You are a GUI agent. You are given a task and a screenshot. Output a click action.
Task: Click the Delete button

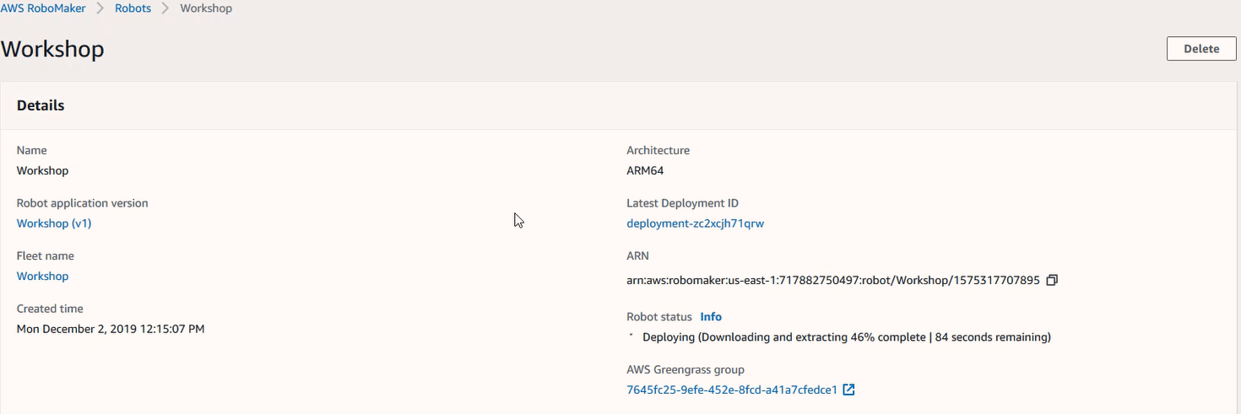(x=1201, y=49)
